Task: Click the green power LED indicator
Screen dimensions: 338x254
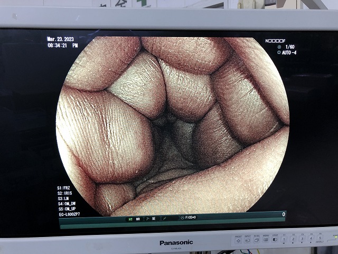Action: [335, 238]
